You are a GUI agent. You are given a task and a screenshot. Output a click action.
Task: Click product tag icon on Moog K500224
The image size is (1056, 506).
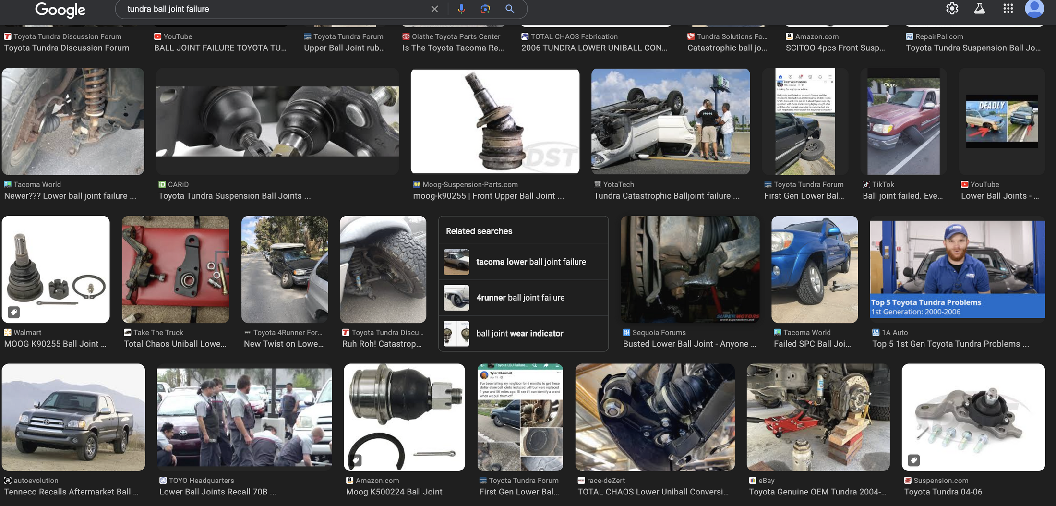click(356, 460)
